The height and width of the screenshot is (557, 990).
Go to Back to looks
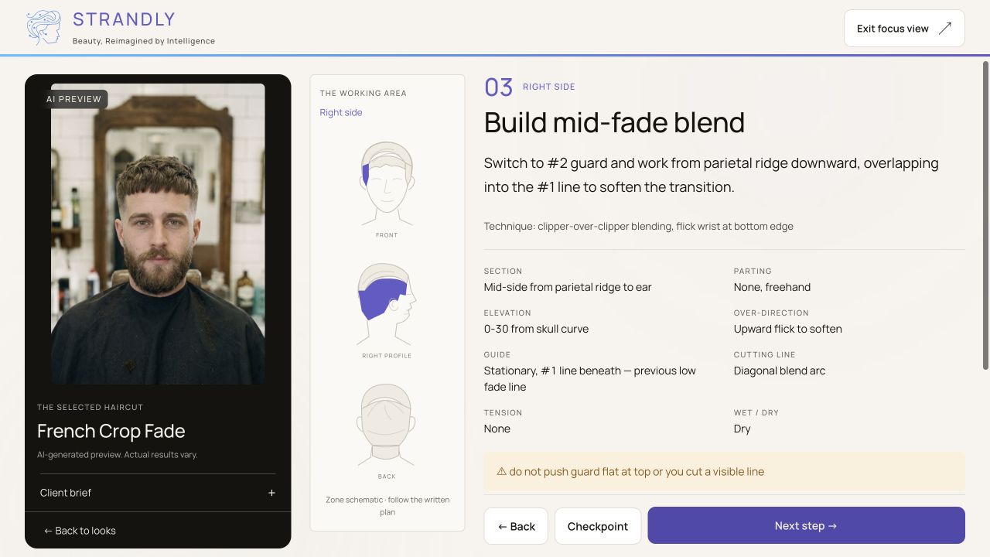80,531
